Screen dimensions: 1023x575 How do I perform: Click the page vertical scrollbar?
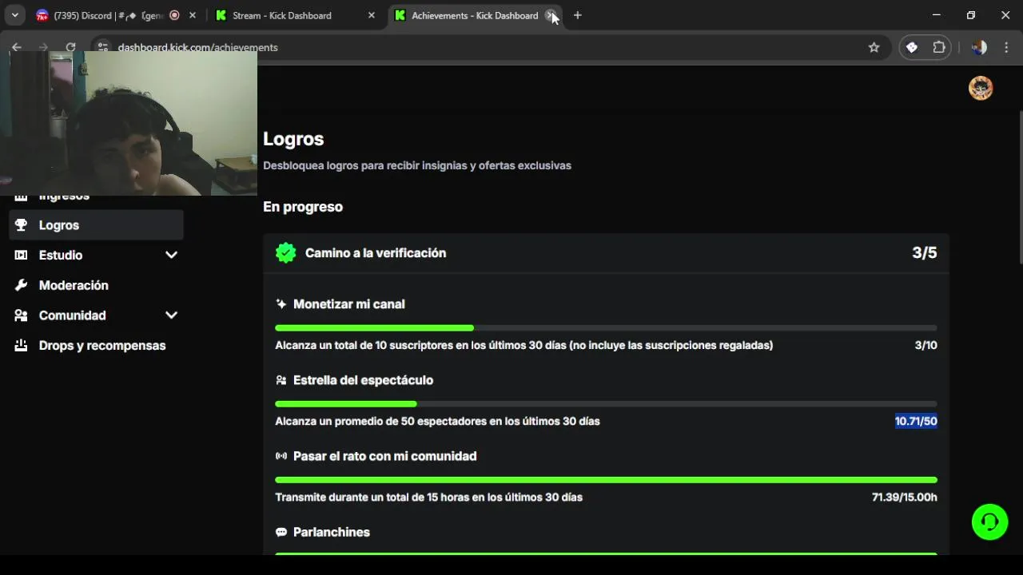point(1020,188)
